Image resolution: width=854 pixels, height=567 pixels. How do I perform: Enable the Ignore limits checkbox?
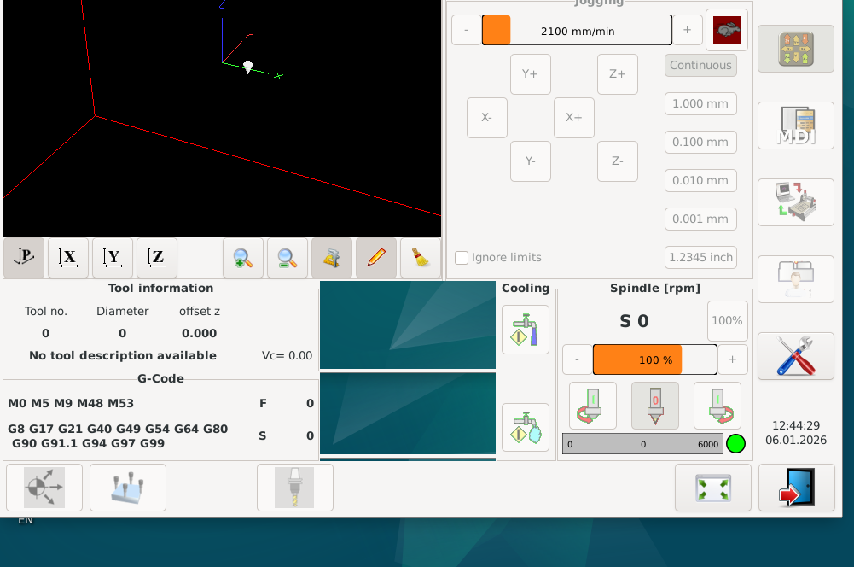(462, 258)
